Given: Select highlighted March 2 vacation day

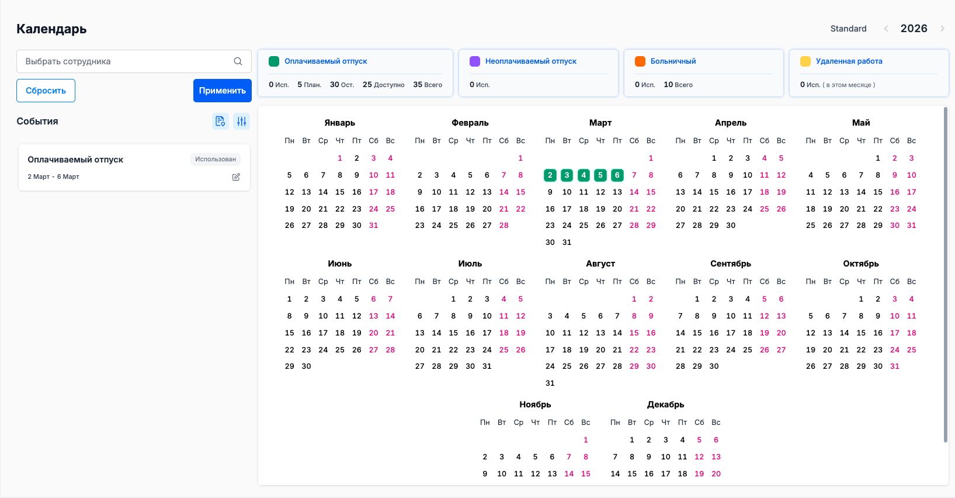Looking at the screenshot, I should pyautogui.click(x=550, y=175).
